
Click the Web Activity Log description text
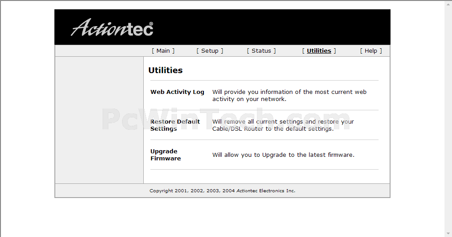tap(289, 95)
